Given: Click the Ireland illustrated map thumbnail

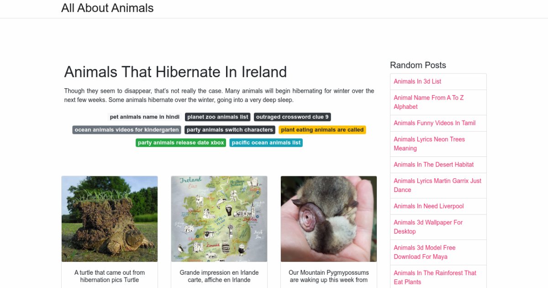Looking at the screenshot, I should 219,219.
